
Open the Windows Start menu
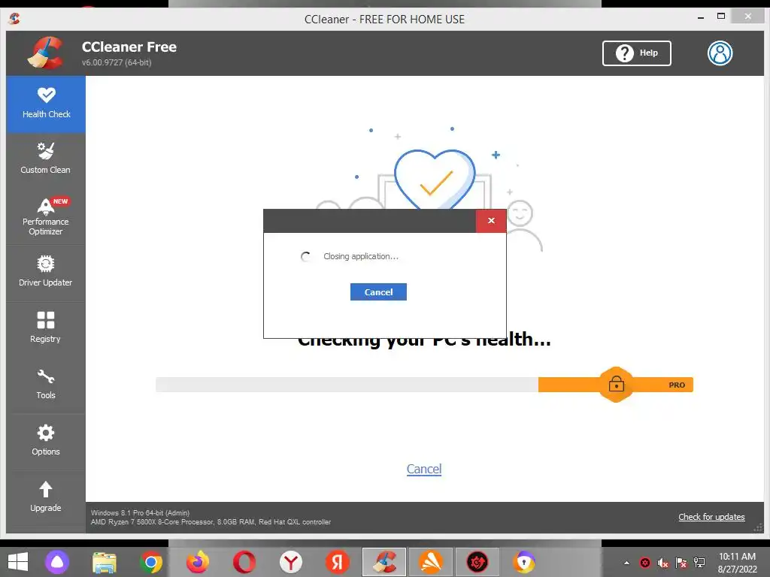click(18, 562)
